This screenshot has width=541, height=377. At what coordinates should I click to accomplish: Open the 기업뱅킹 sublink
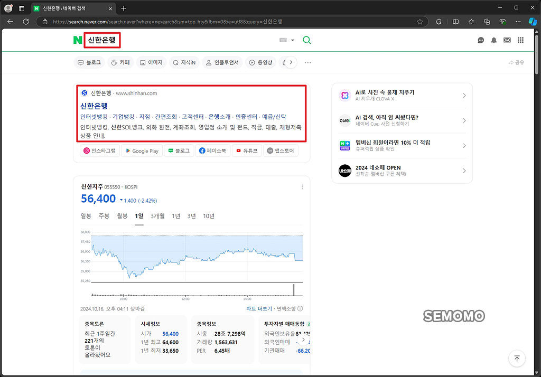tap(123, 117)
